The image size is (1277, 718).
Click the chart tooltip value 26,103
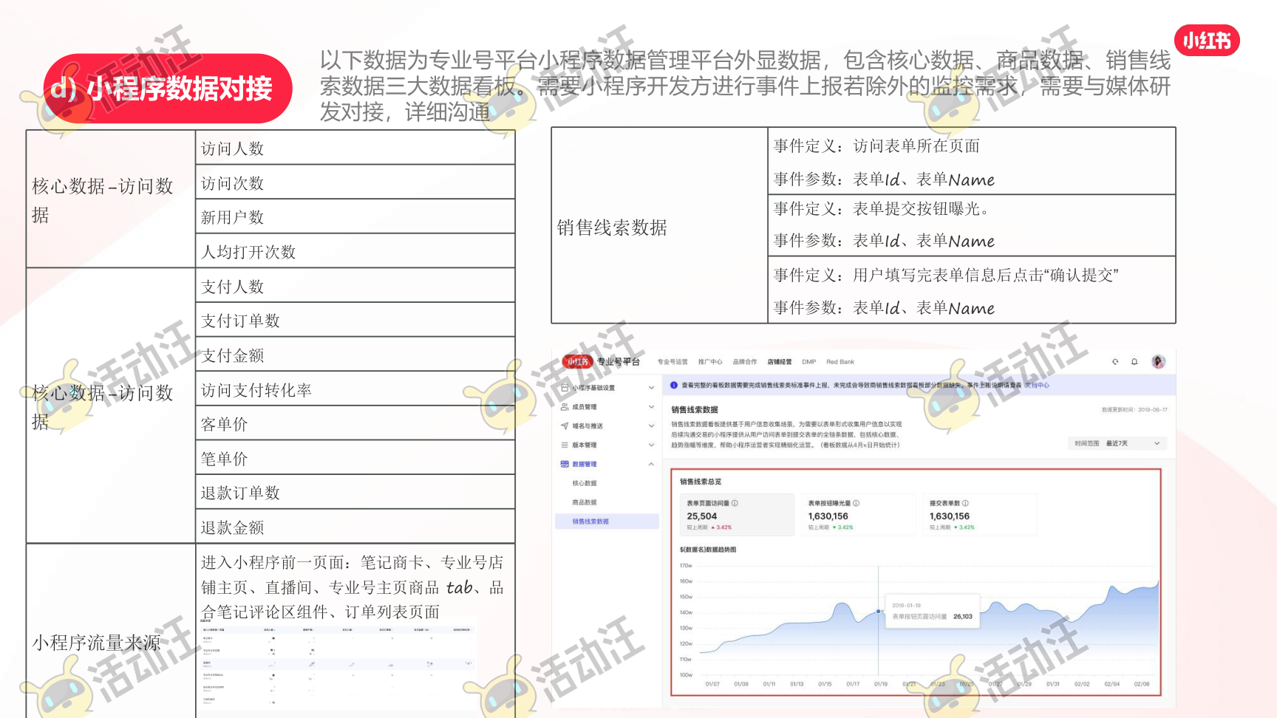(x=963, y=616)
